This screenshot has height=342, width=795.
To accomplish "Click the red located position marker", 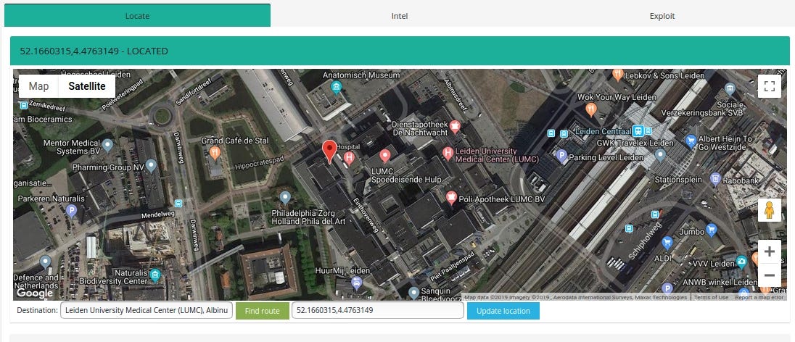I will click(329, 151).
